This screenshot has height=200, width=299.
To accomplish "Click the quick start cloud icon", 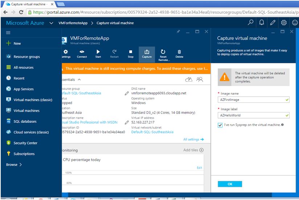I will point(189,80).
